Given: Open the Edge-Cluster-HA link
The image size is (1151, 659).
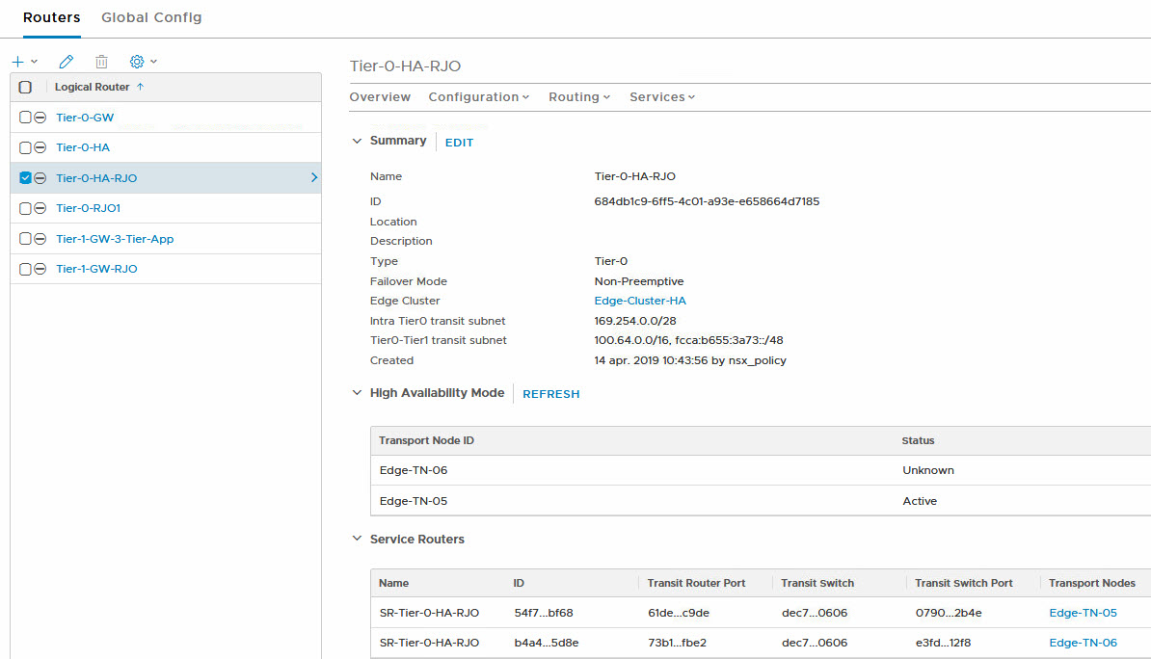Looking at the screenshot, I should [x=640, y=301].
